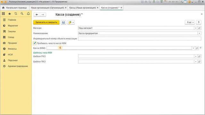Focus Касса (ККМ) input field

(119, 48)
